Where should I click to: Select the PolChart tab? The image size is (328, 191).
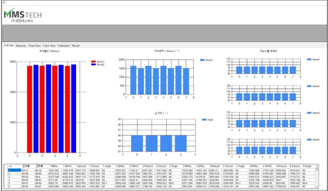(x=9, y=45)
